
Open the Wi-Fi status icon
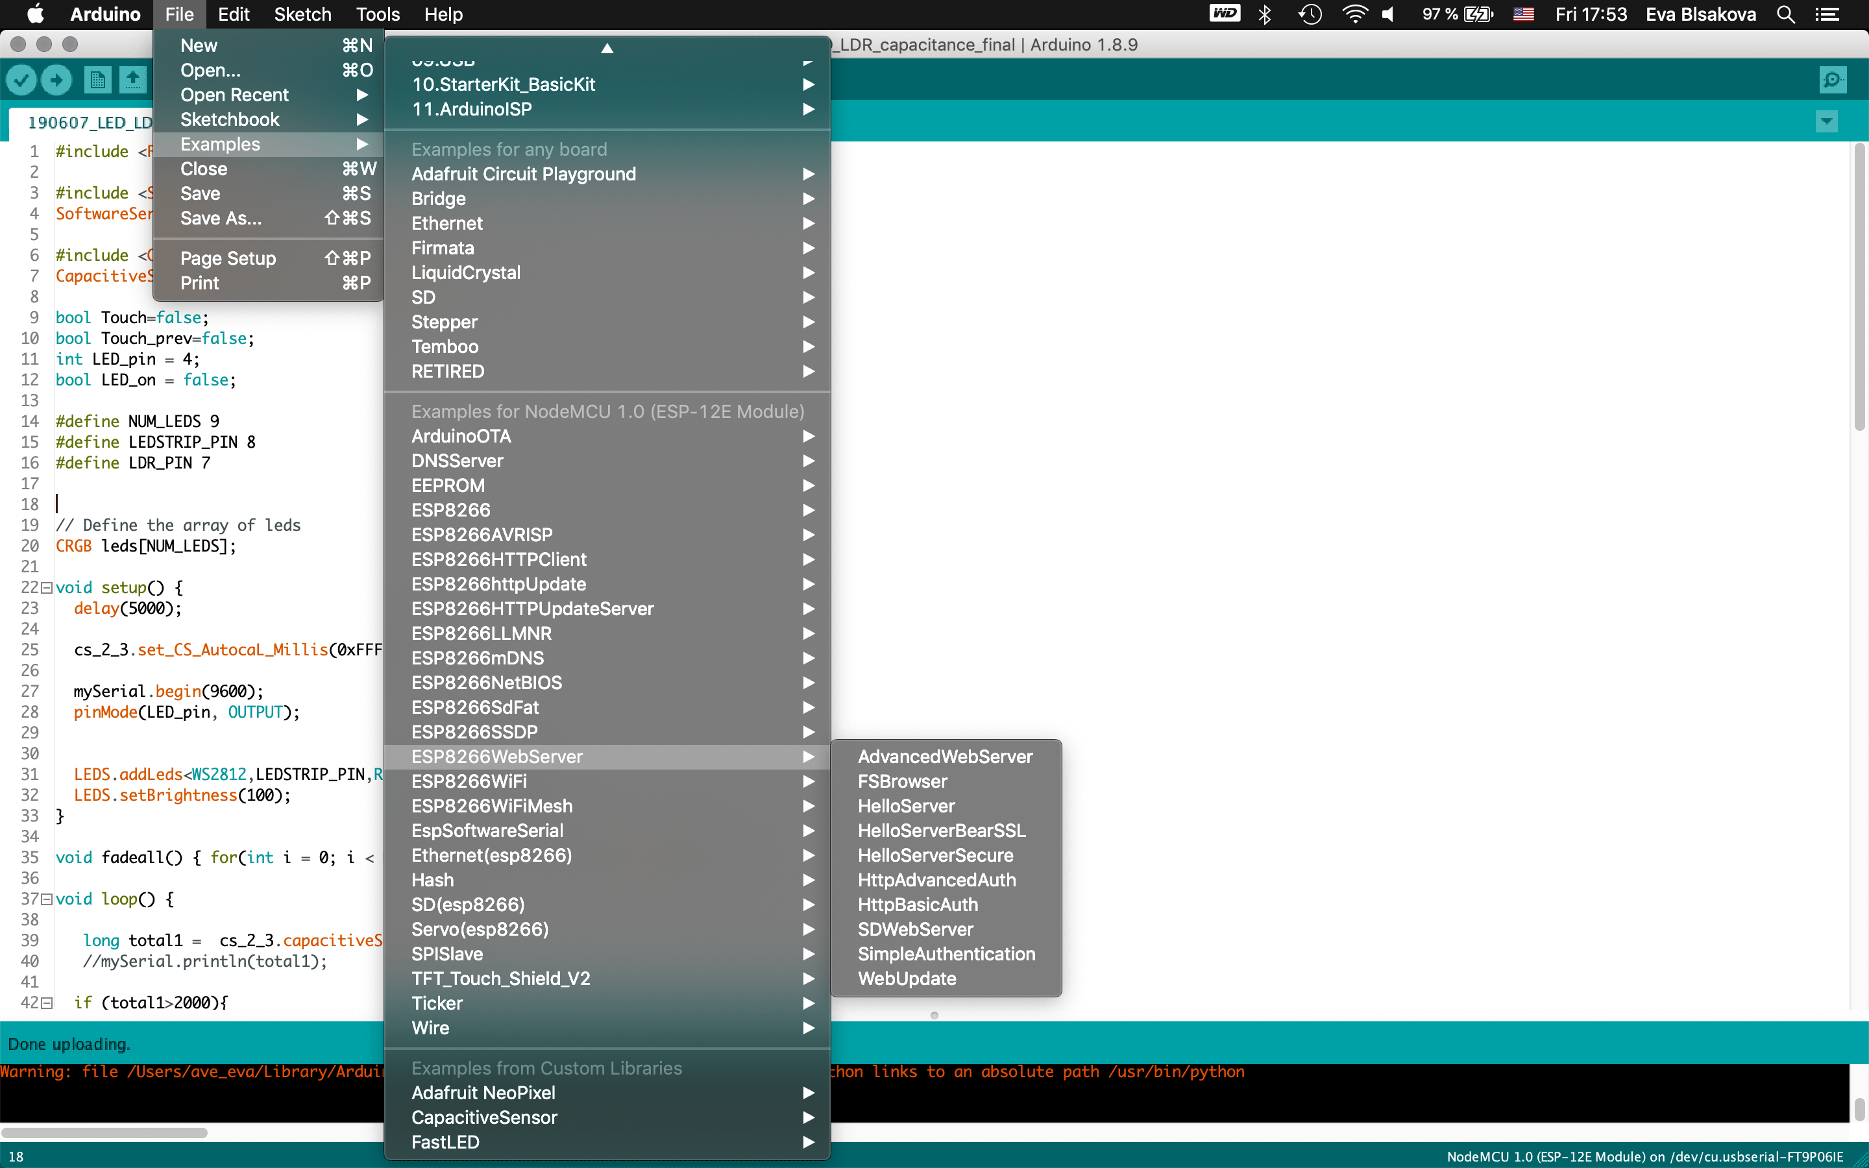(x=1354, y=15)
